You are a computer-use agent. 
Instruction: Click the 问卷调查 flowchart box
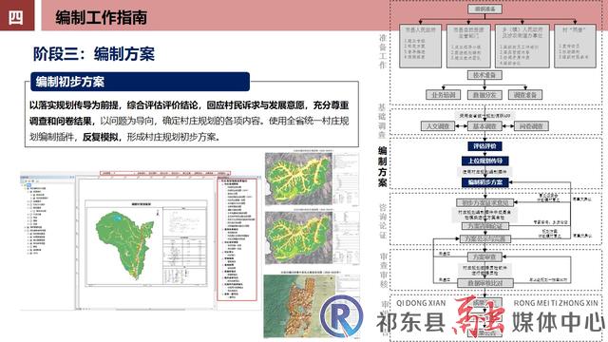[x=531, y=126]
